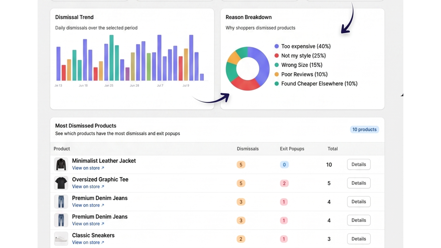Click the Oversized Graphic Tee shirt thumbnail
441x248 pixels.
[61, 183]
